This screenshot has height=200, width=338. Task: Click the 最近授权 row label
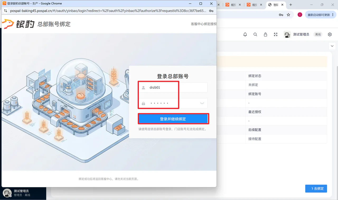255,112
